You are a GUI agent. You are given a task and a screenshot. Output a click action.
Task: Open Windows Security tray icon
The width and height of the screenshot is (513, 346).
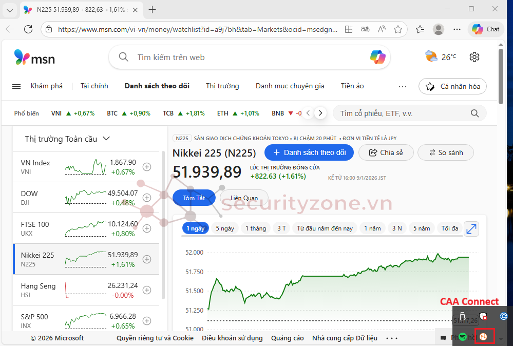pyautogui.click(x=483, y=316)
